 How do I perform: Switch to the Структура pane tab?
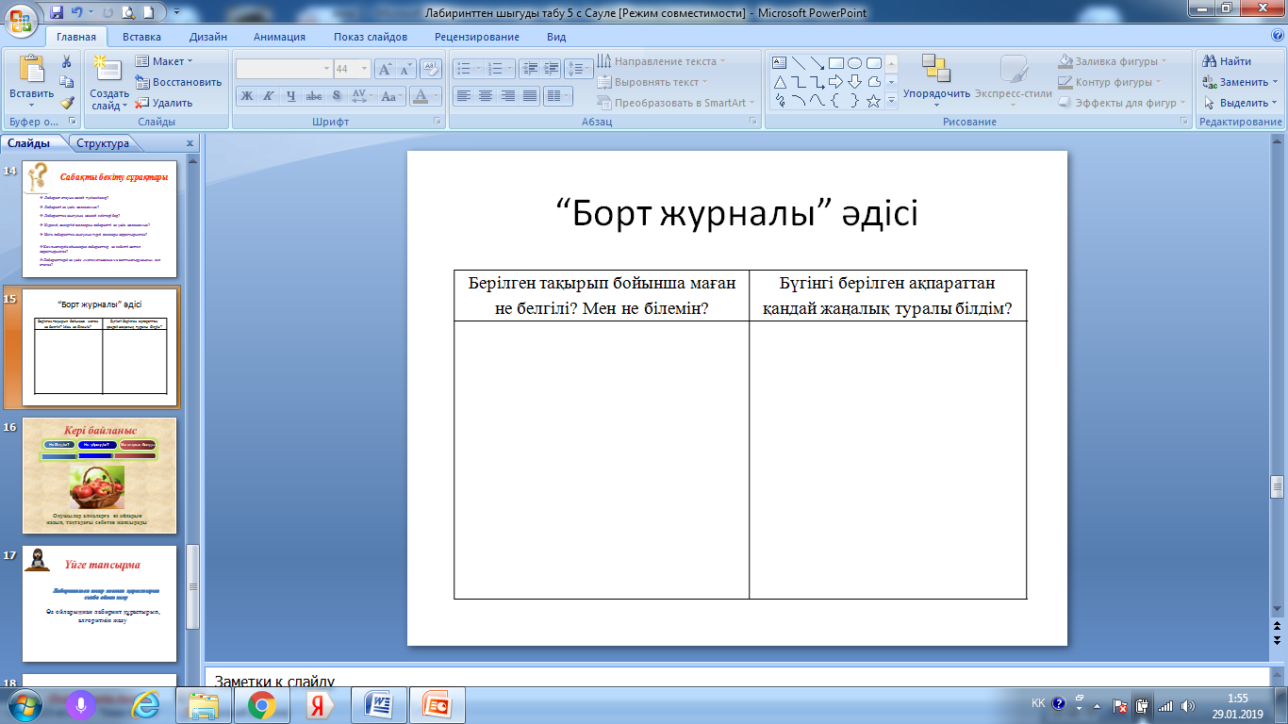tap(103, 143)
